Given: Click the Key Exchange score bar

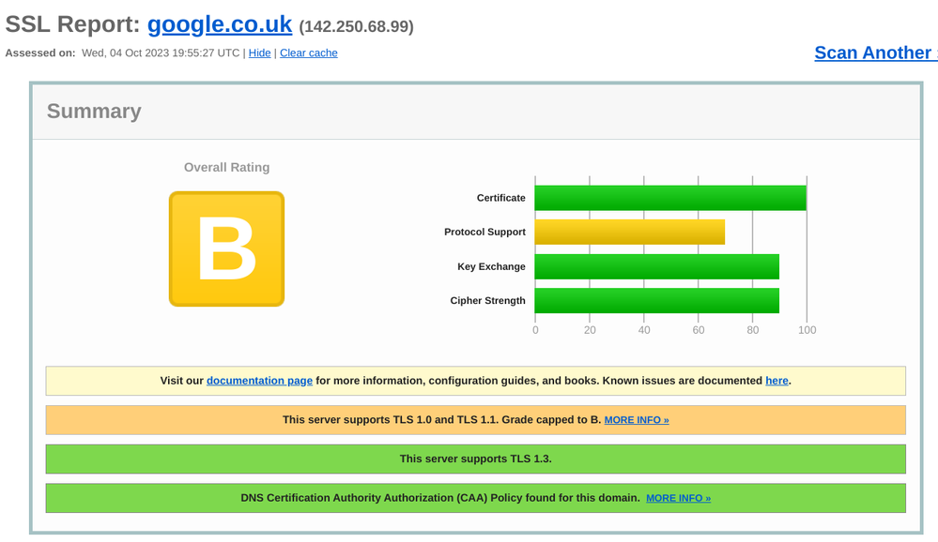Looking at the screenshot, I should [x=656, y=266].
